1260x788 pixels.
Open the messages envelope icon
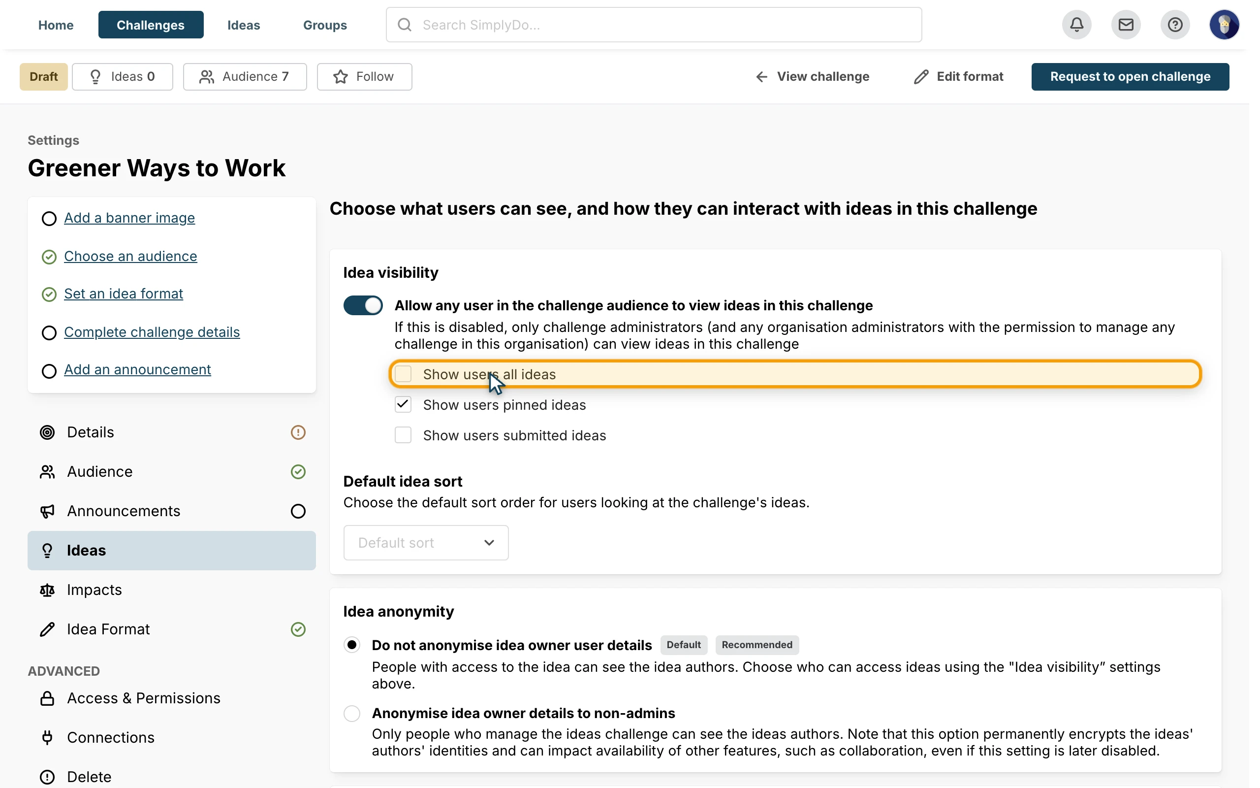click(1126, 25)
